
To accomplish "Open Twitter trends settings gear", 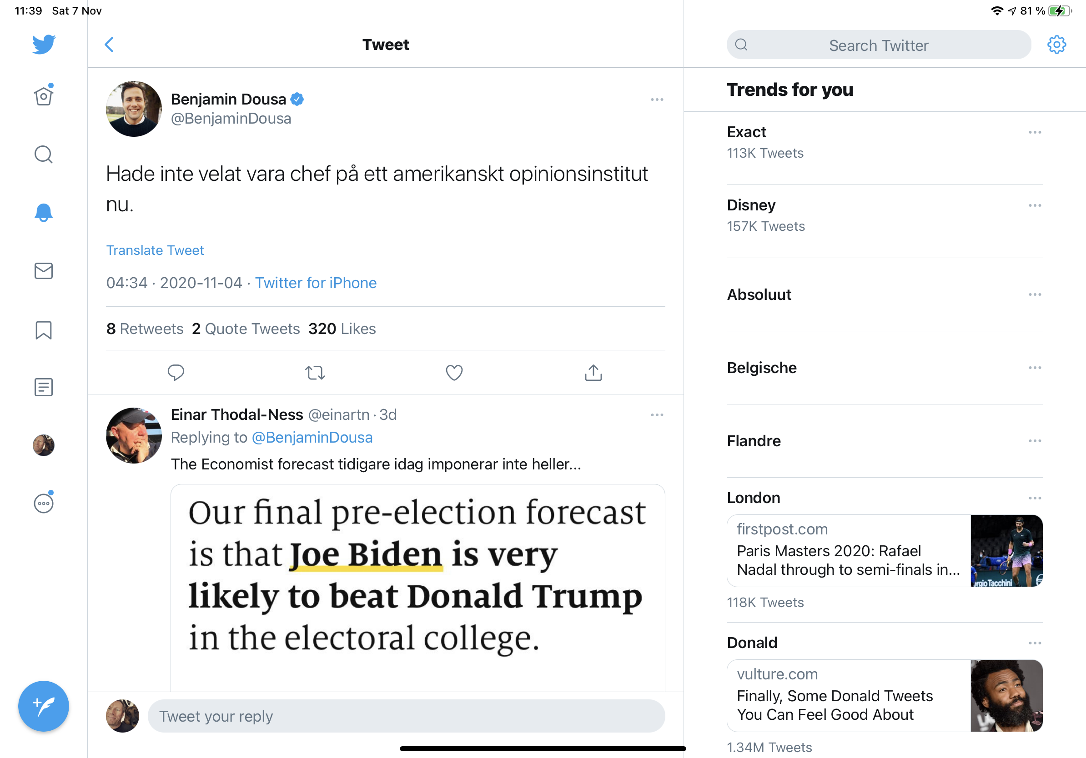I will coord(1056,45).
